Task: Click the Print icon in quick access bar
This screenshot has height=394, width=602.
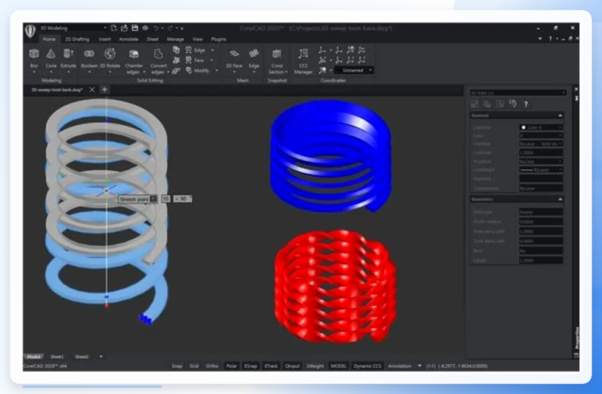Action: coord(145,28)
